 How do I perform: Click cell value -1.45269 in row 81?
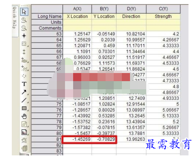point(81,139)
